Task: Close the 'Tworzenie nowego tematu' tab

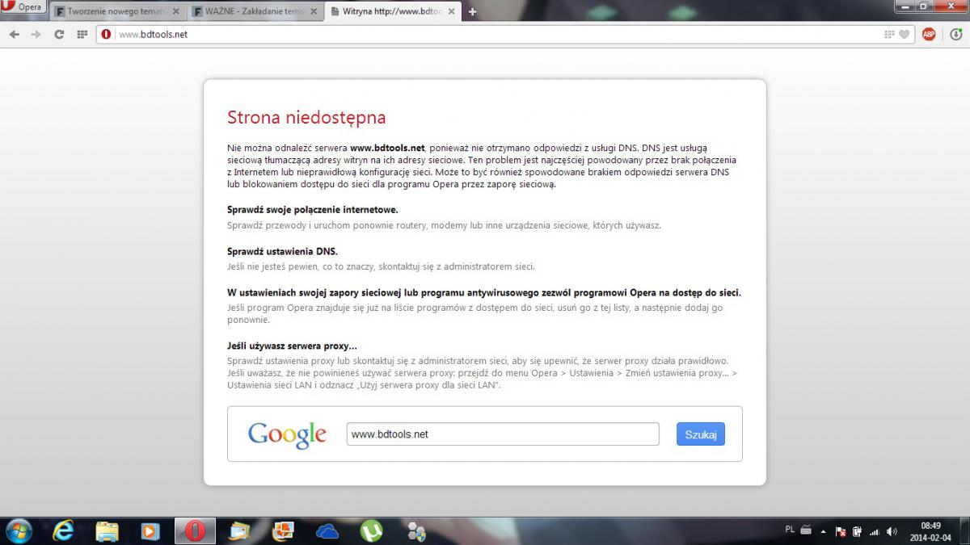Action: [x=175, y=12]
